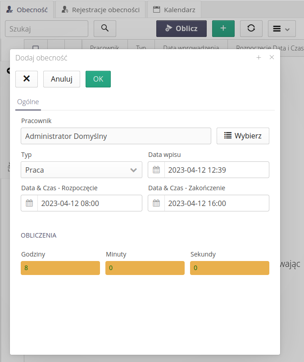Image resolution: width=304 pixels, height=362 pixels.
Task: Open calendar picker for Zakończenie date
Action: [x=156, y=203]
